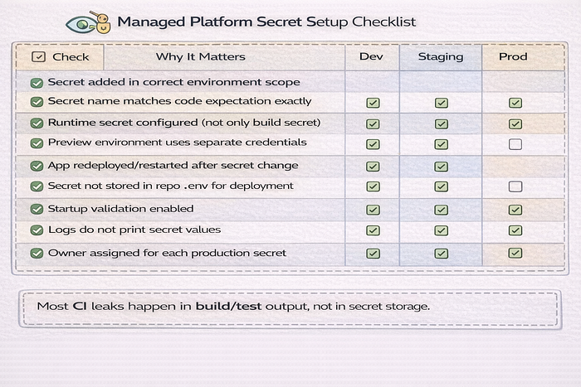Click green check icon beside 'Secret added in correct environment scope'
The height and width of the screenshot is (387, 581).
click(x=37, y=83)
